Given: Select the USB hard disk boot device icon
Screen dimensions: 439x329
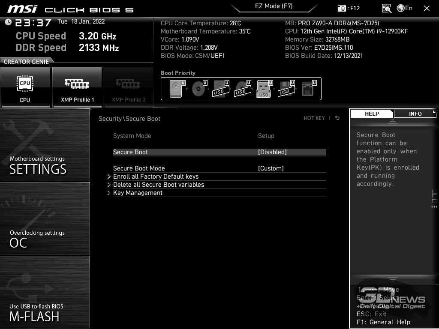Looking at the screenshot, I should coord(221,89).
